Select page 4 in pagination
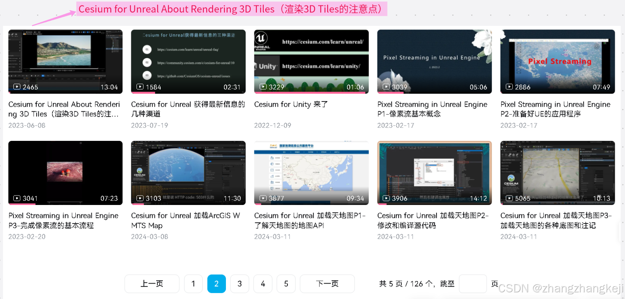Screen dimensions: 625x299 [x=263, y=284]
